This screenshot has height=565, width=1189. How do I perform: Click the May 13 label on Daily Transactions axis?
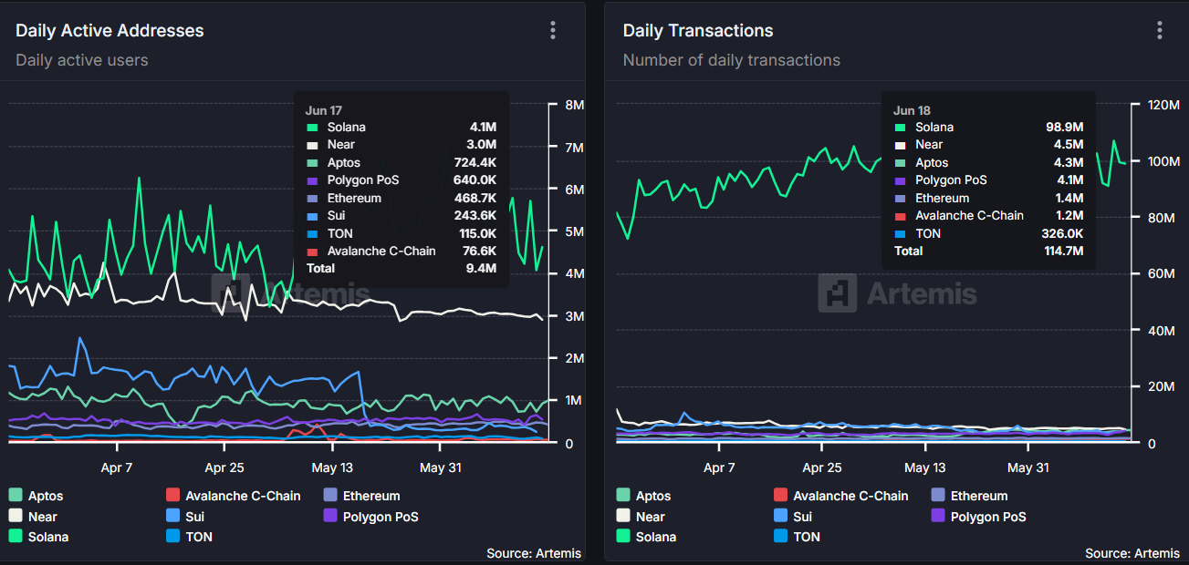[925, 467]
